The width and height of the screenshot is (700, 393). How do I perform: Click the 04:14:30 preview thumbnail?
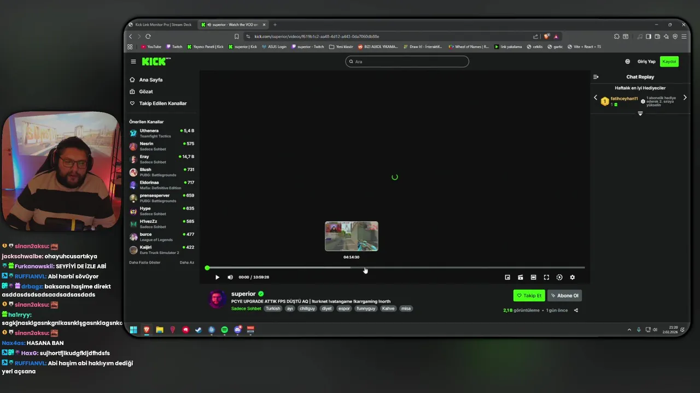(352, 236)
